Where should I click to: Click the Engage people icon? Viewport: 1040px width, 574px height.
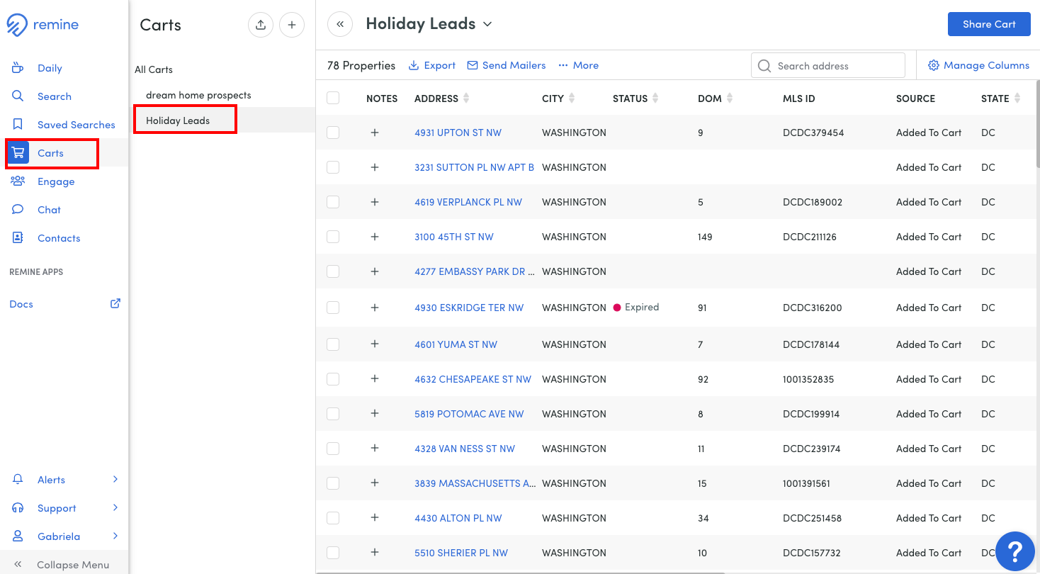18,181
